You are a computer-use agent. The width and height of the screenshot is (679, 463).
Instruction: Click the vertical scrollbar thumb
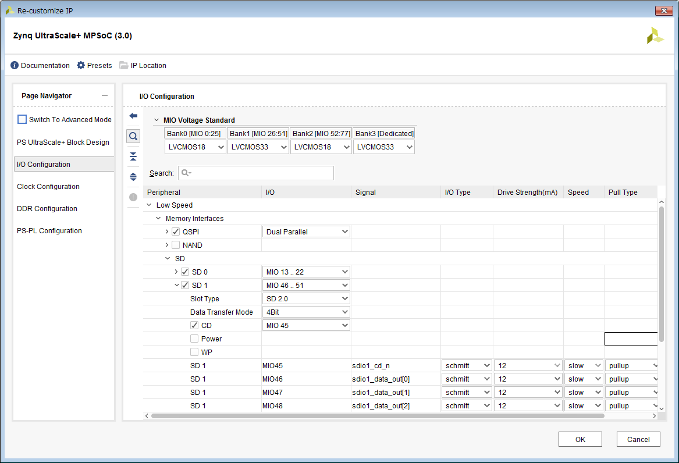[x=661, y=275]
